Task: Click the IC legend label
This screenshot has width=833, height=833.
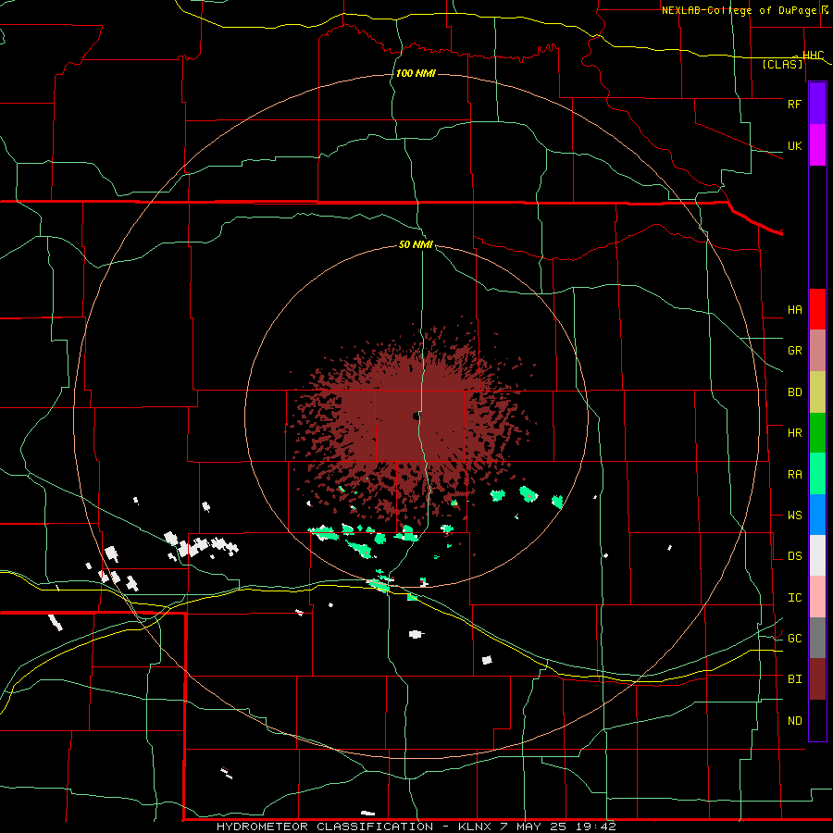Action: coord(794,598)
